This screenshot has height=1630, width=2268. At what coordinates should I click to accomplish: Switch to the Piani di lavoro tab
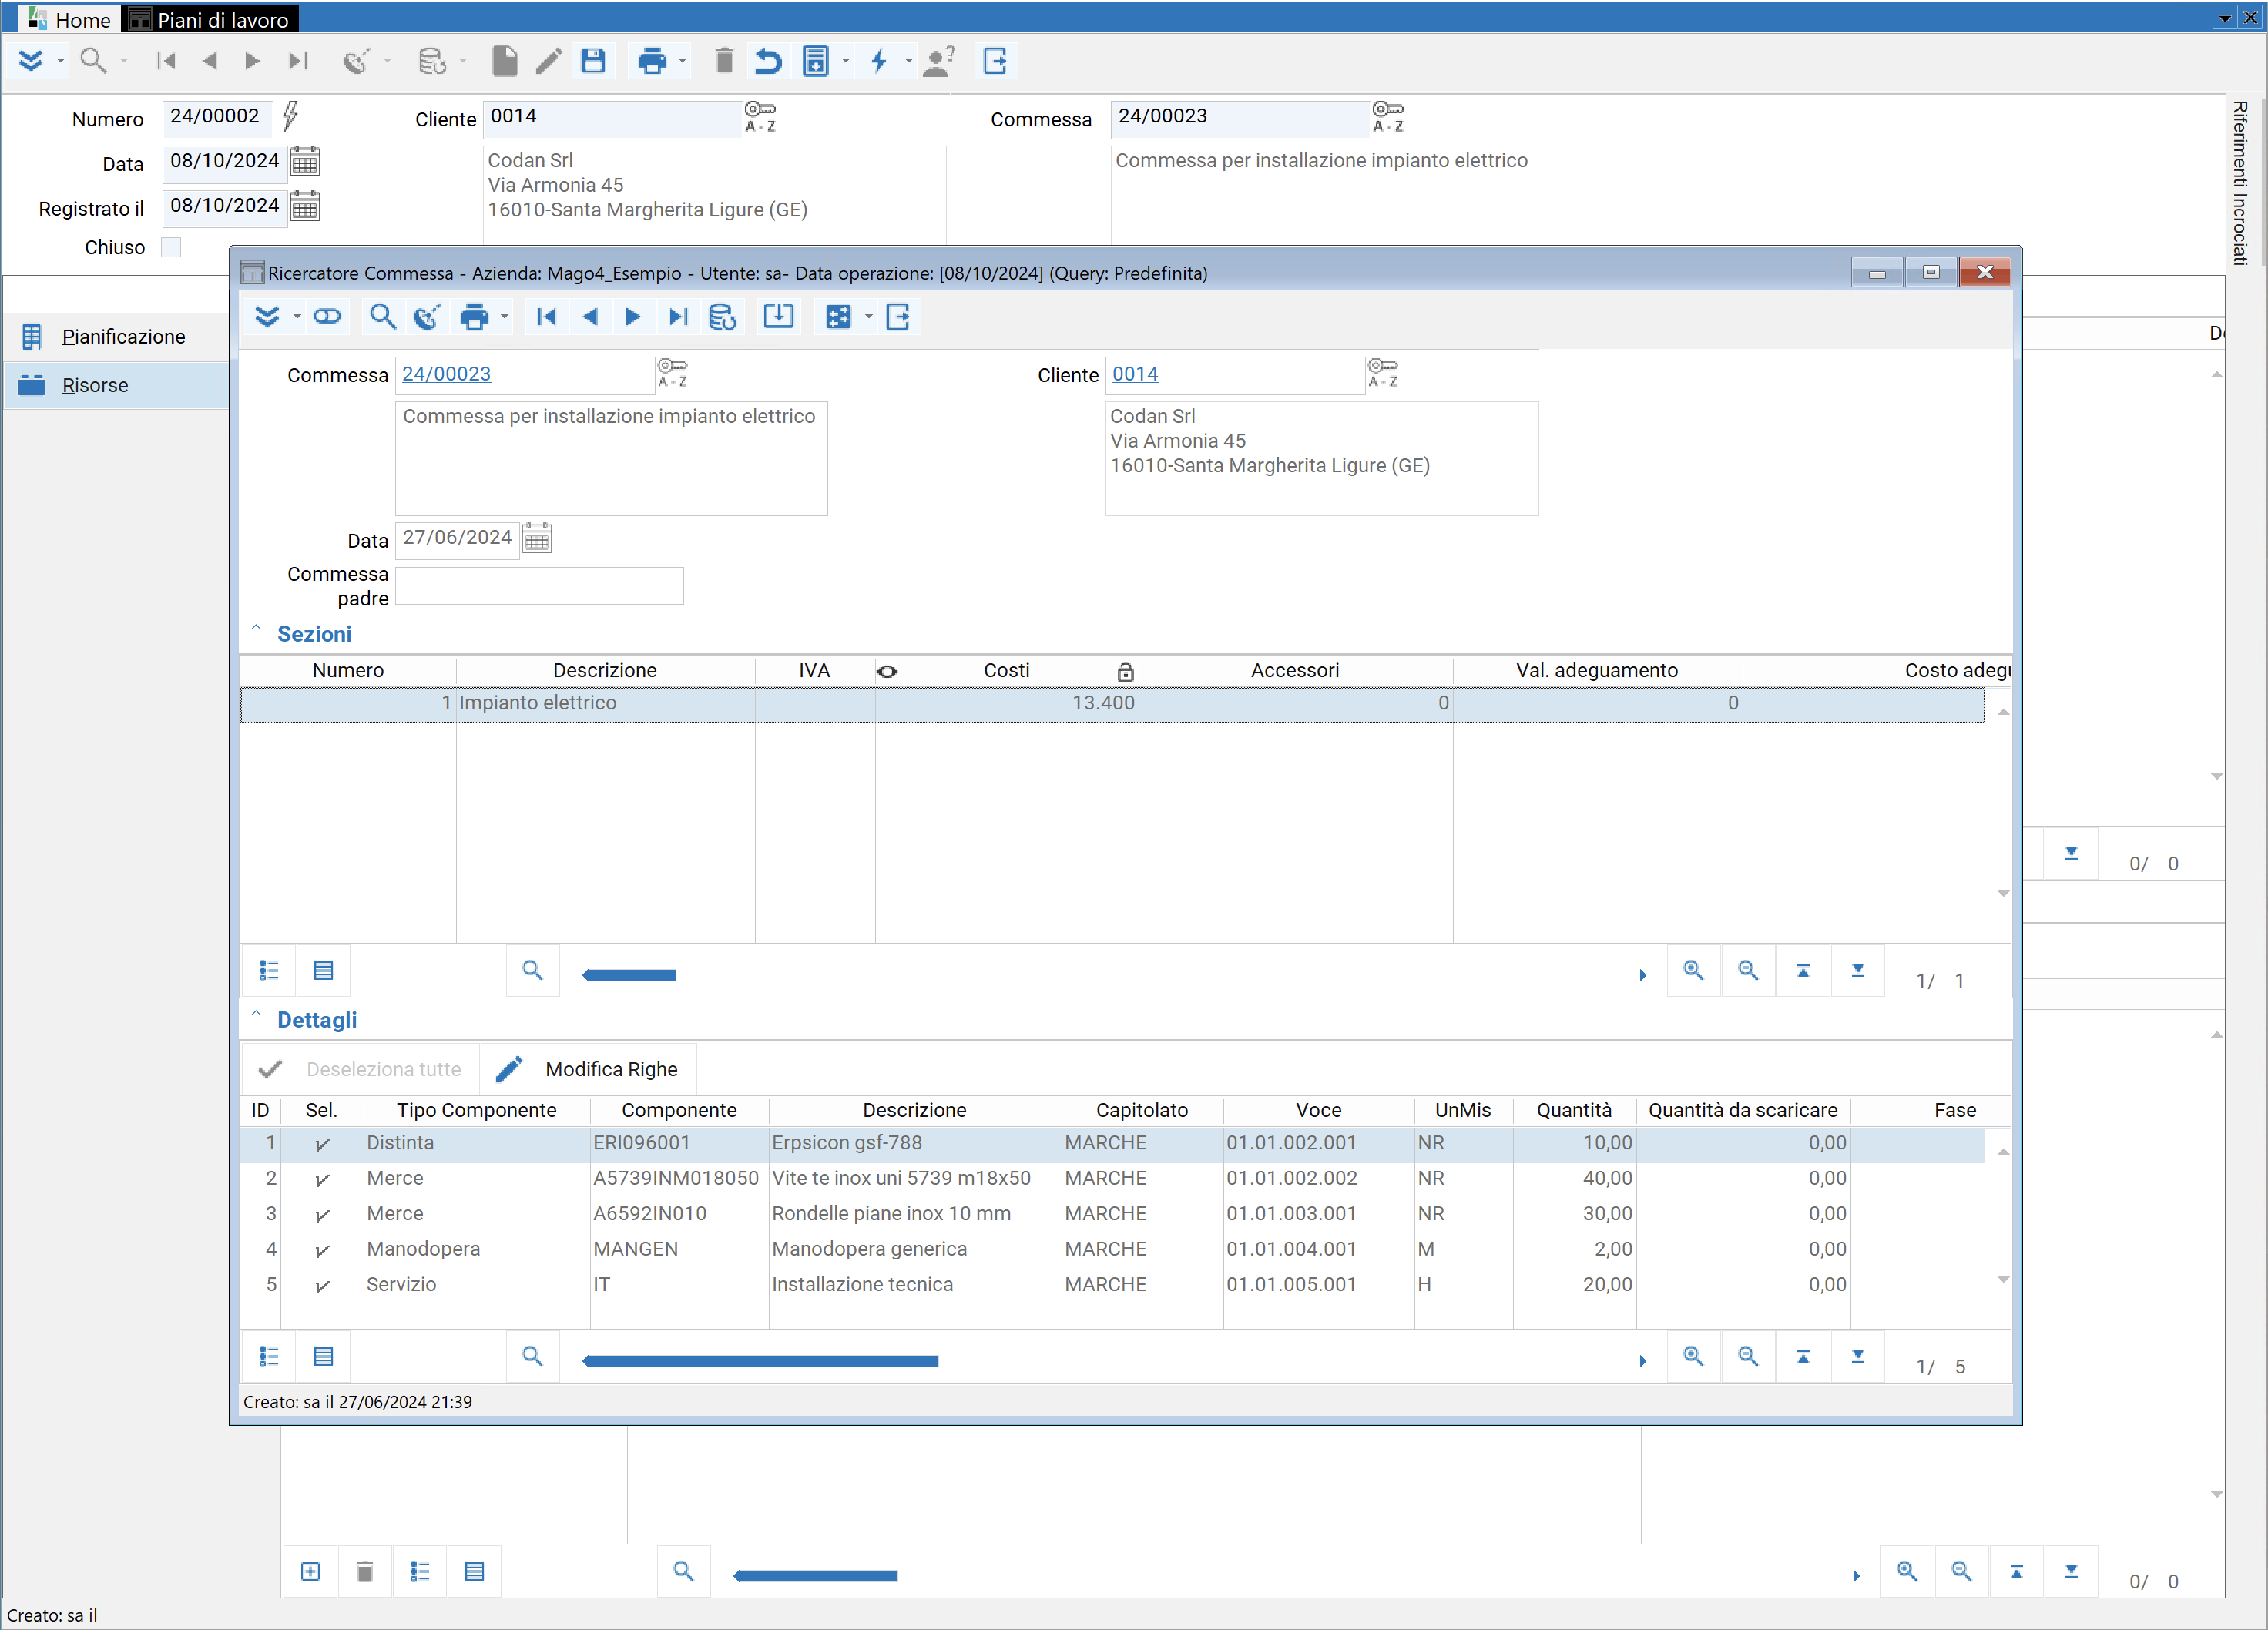click(x=211, y=19)
